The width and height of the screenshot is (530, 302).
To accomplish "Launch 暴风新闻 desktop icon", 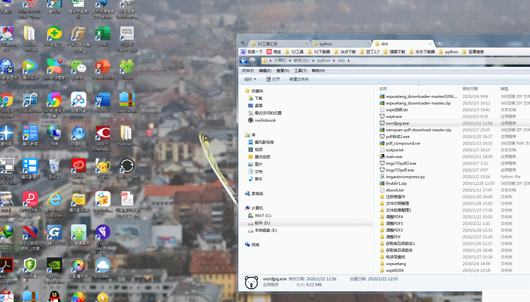I will (x=30, y=136).
